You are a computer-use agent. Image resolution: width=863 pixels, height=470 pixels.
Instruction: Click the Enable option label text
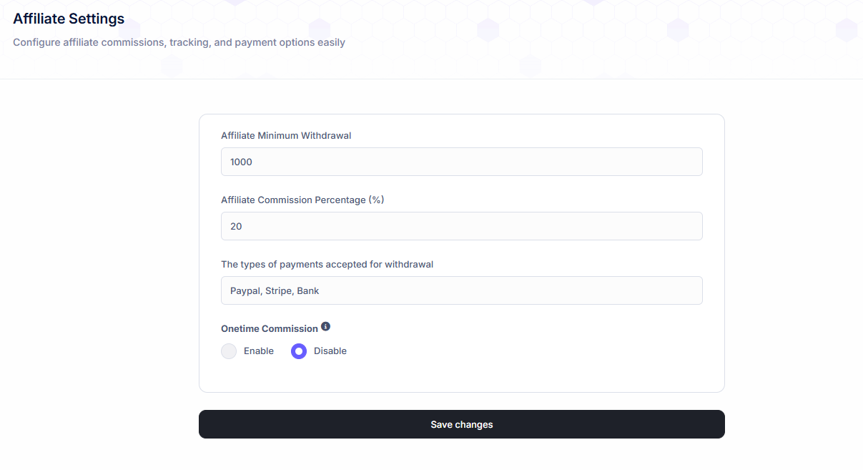[259, 351]
